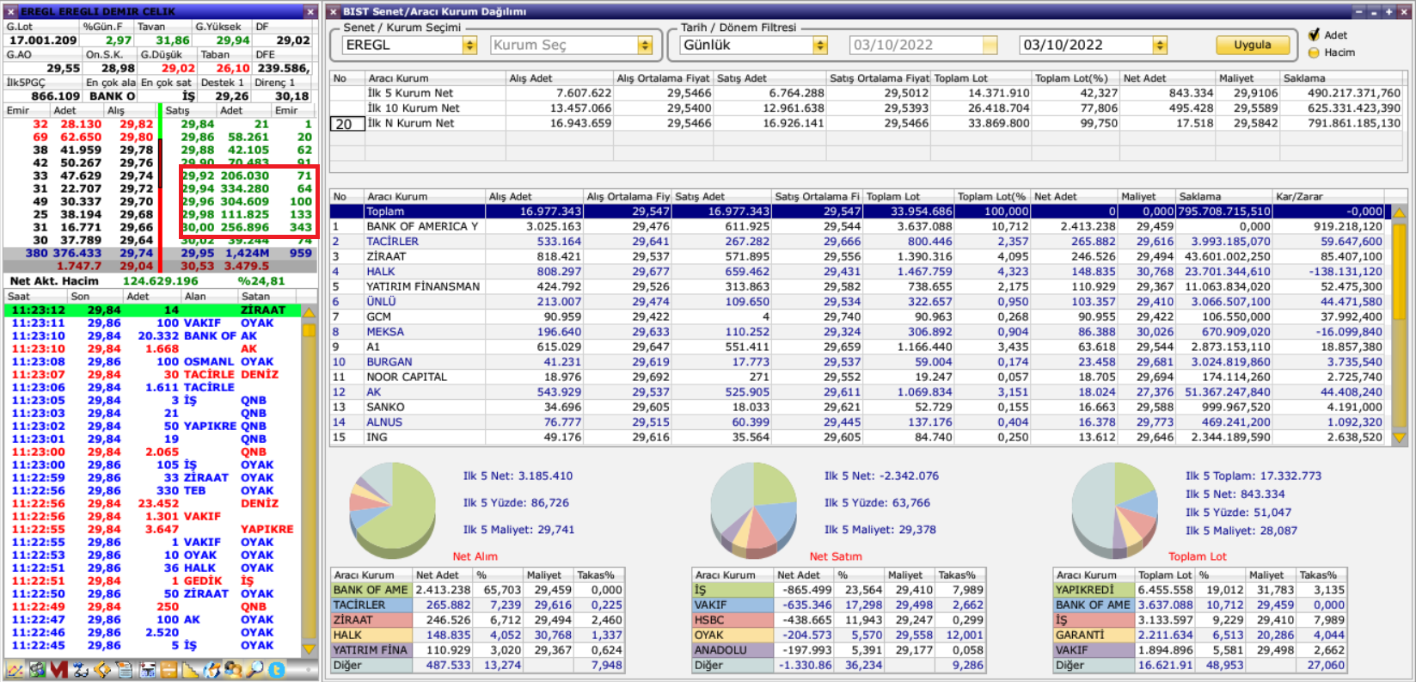1416x682 pixels.
Task: Click the Uygula button
Action: point(1252,45)
